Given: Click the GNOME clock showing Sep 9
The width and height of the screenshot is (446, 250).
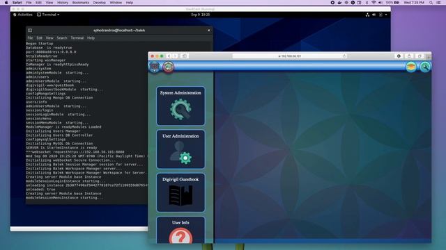Looking at the screenshot, I should click(200, 15).
